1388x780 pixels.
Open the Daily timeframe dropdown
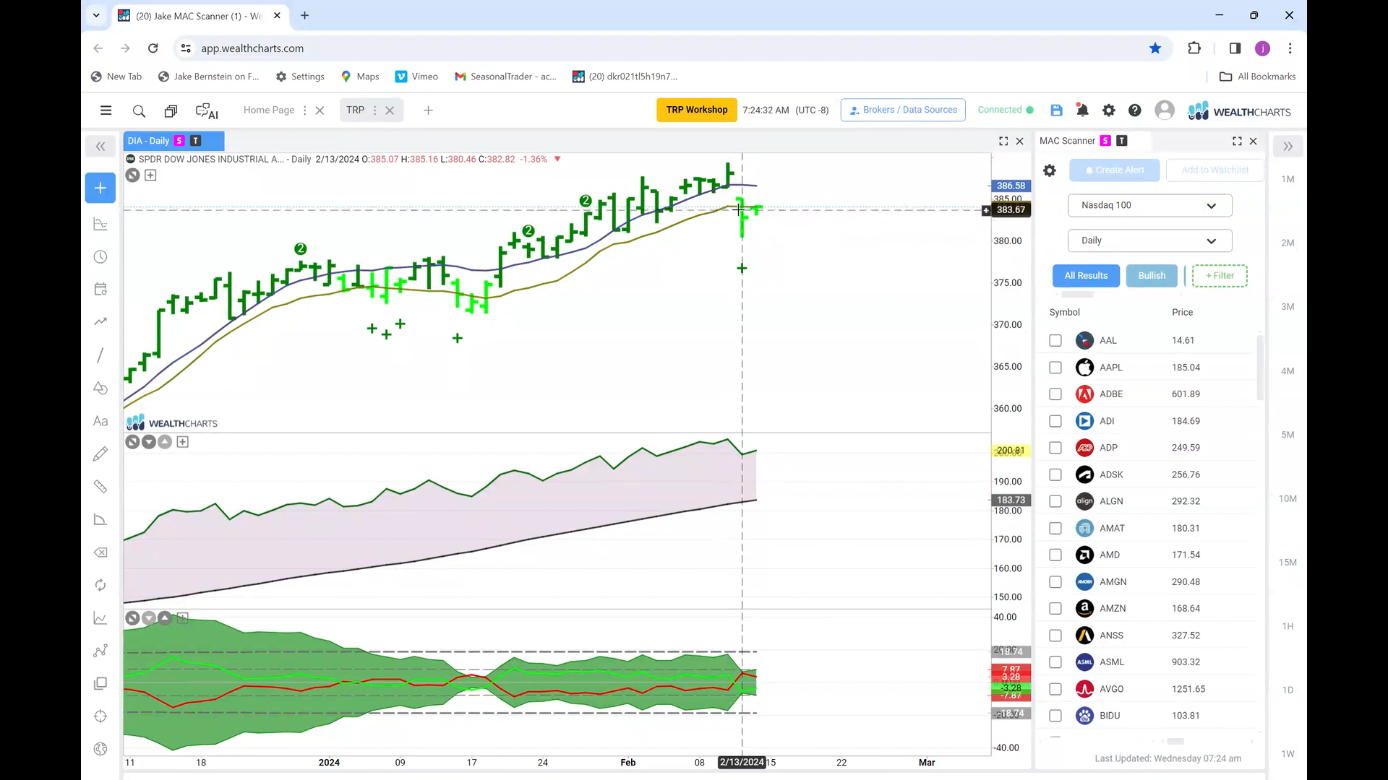tap(1149, 240)
